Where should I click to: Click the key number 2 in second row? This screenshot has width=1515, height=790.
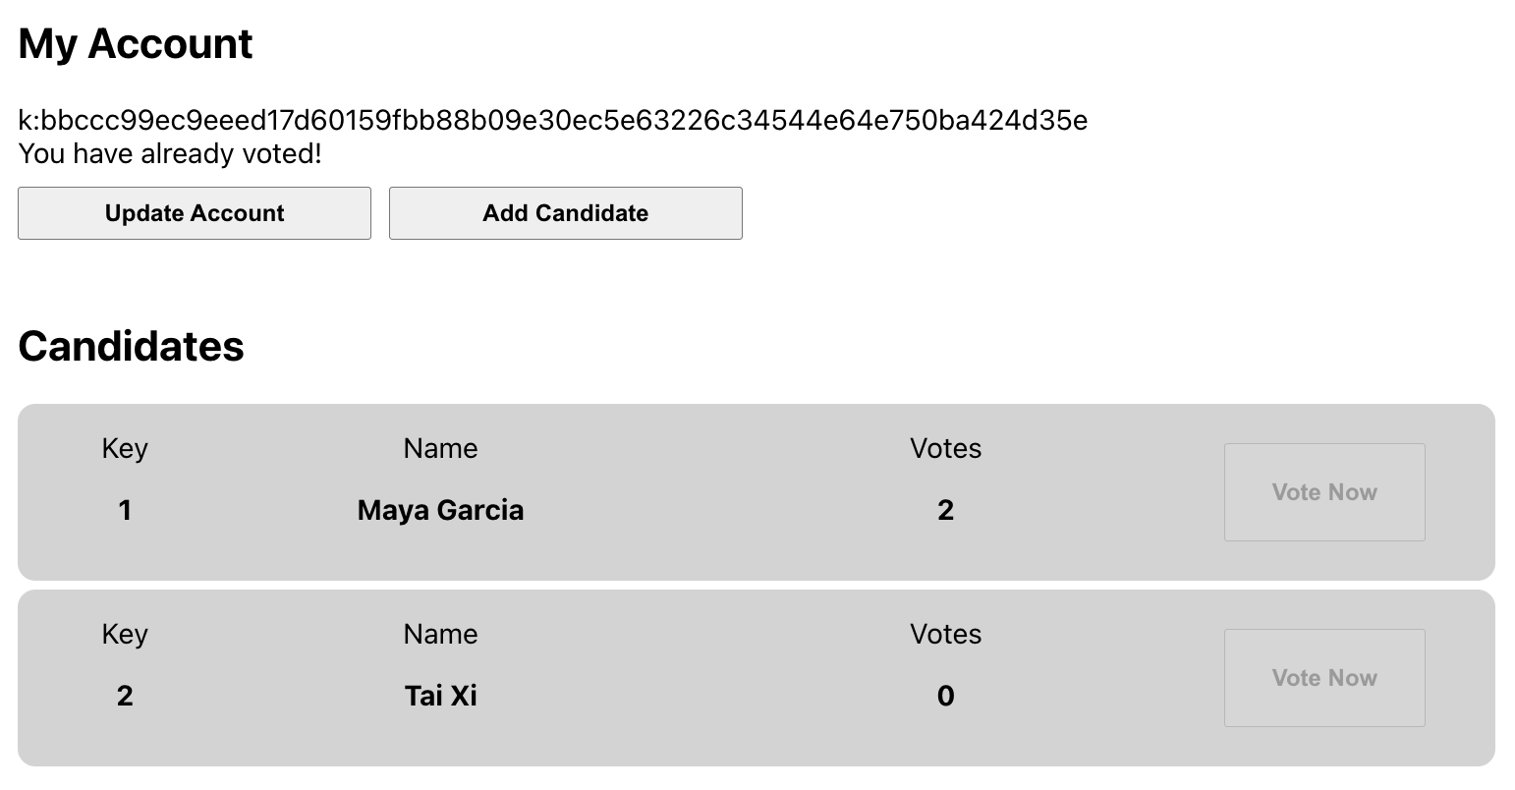pos(124,695)
